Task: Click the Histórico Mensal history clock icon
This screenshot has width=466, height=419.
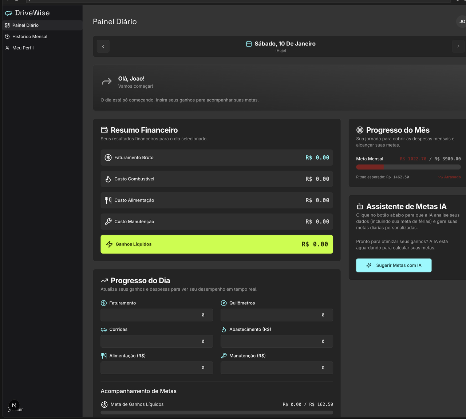Action: [x=7, y=36]
